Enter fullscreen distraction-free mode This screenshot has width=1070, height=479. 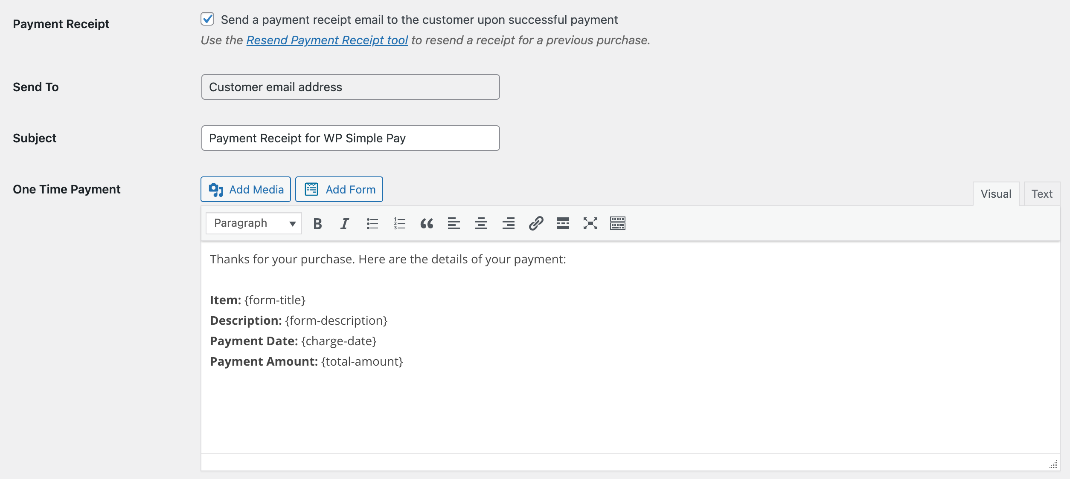[590, 223]
